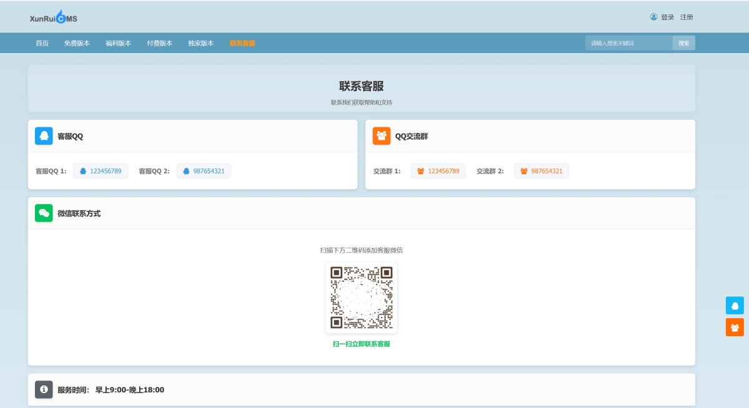
Task: Click the 联系我们获取帮助和支持 subtitle
Action: point(361,102)
